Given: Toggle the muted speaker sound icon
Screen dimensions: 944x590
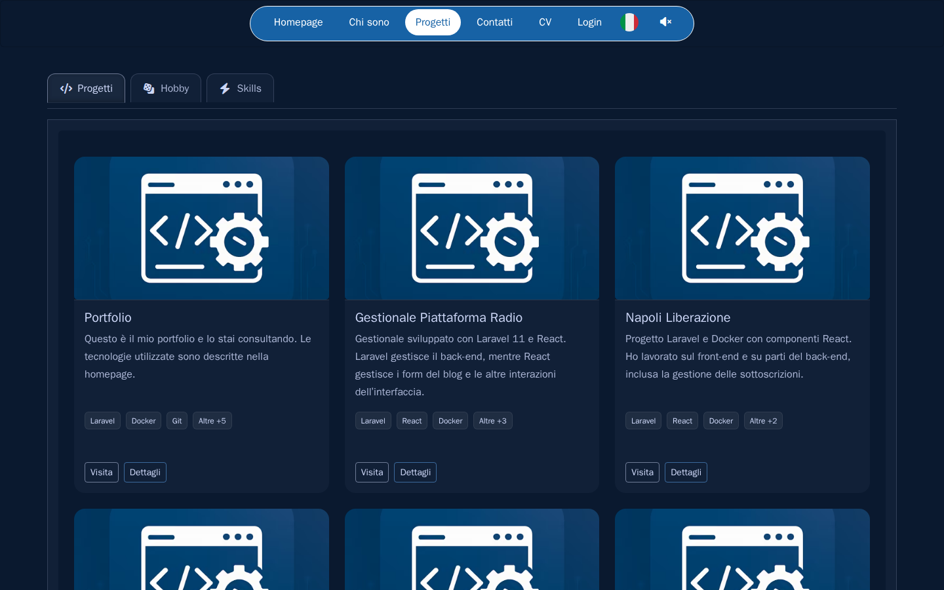Looking at the screenshot, I should [x=665, y=22].
